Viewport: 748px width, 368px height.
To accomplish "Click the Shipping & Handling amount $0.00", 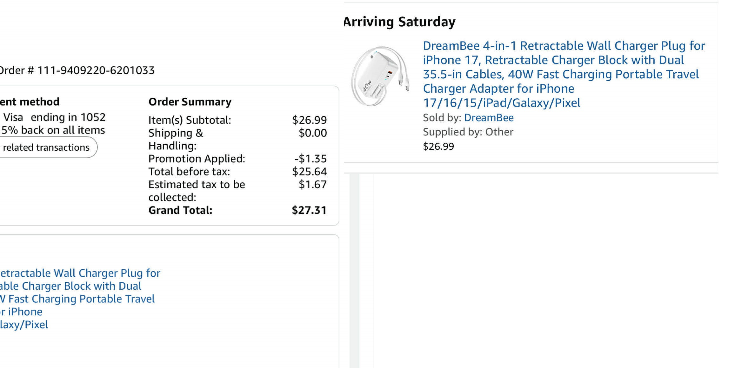I will click(x=312, y=133).
